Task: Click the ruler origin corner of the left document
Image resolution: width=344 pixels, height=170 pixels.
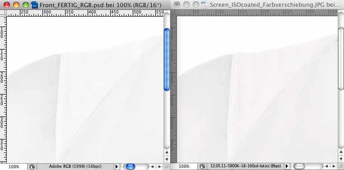Action: tap(3, 13)
